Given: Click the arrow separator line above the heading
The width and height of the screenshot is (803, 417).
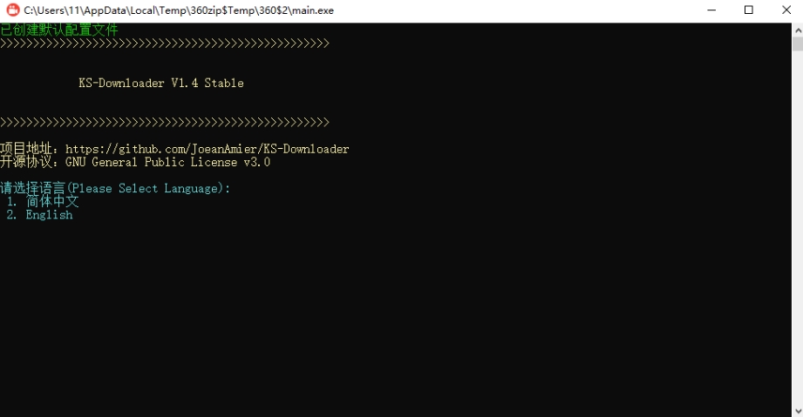Looking at the screenshot, I should (165, 44).
